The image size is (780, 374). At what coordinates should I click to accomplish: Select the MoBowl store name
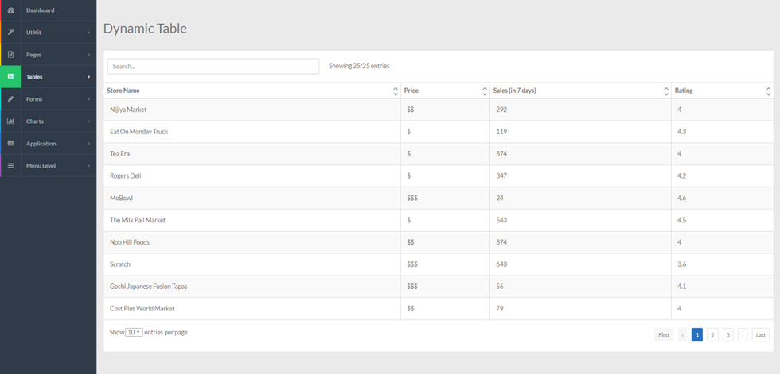[x=121, y=198]
